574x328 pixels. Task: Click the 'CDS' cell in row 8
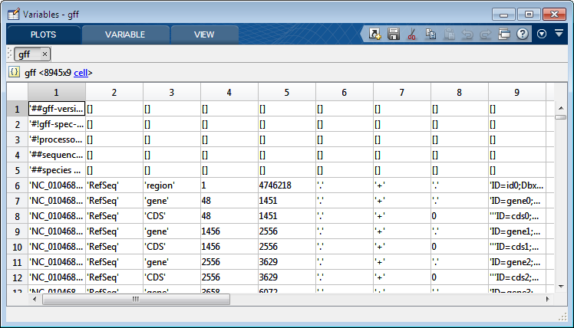172,216
